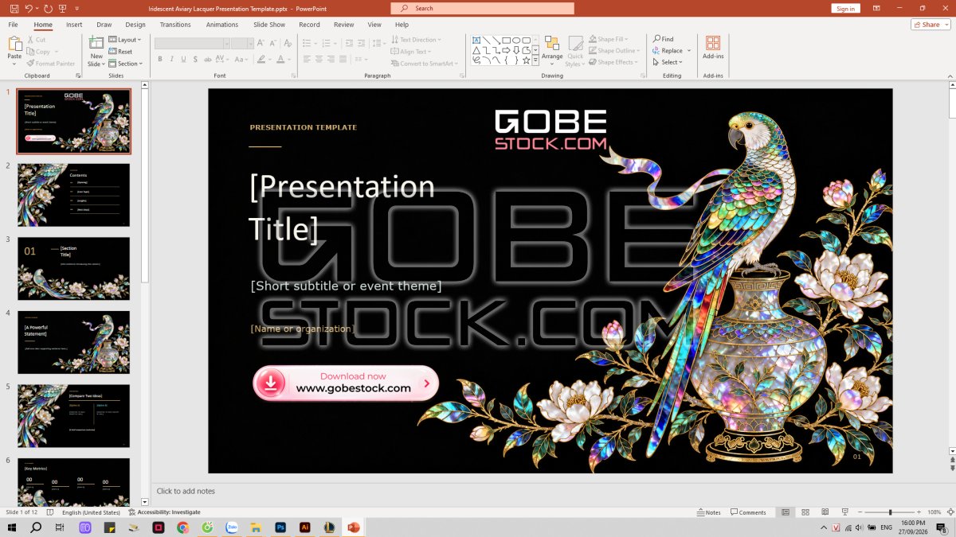Click in the Search box in title bar
This screenshot has width=956, height=537.
482,8
